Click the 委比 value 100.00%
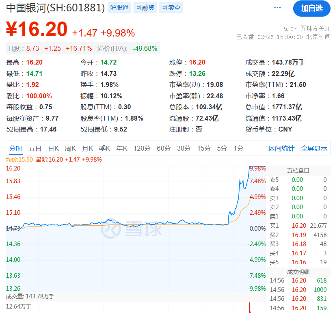The height and width of the screenshot is (313, 335). 39,96
